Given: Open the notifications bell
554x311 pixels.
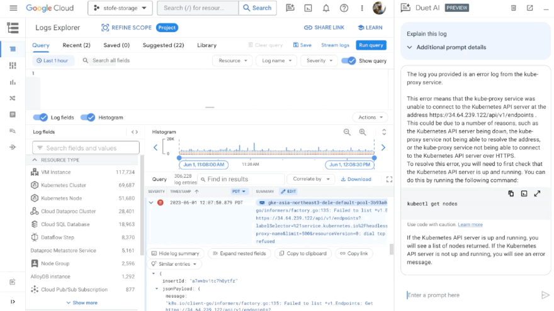Looking at the screenshot, I should click(x=325, y=8).
